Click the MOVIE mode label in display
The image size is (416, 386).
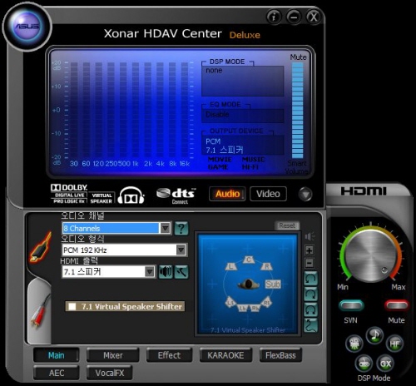coord(220,160)
